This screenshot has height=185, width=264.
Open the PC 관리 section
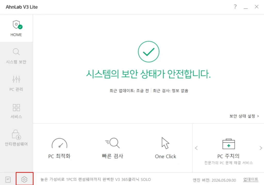[16, 83]
